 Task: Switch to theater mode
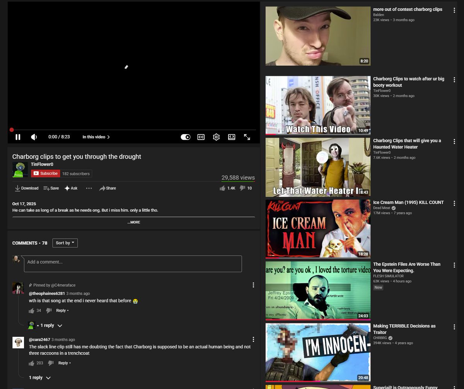tap(232, 137)
